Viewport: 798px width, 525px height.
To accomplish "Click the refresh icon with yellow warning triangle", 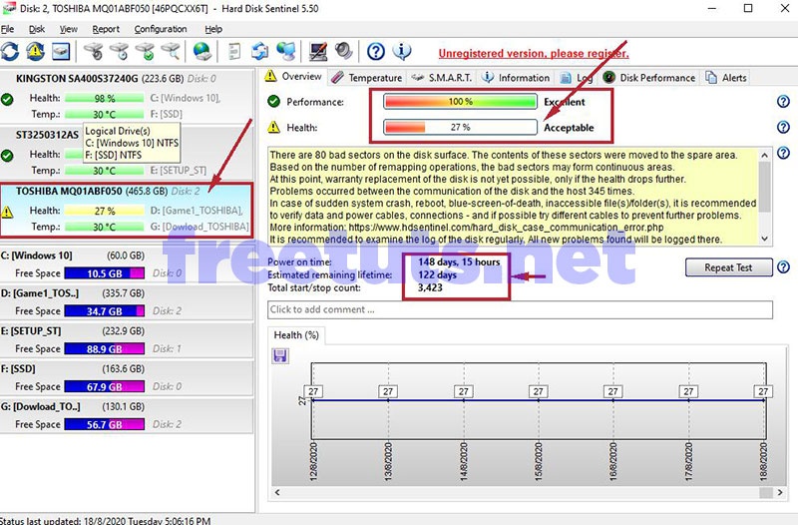I will 35,52.
